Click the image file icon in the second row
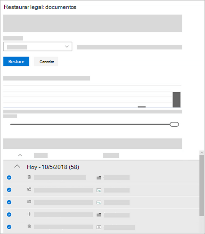The image size is (205, 234). tap(99, 190)
